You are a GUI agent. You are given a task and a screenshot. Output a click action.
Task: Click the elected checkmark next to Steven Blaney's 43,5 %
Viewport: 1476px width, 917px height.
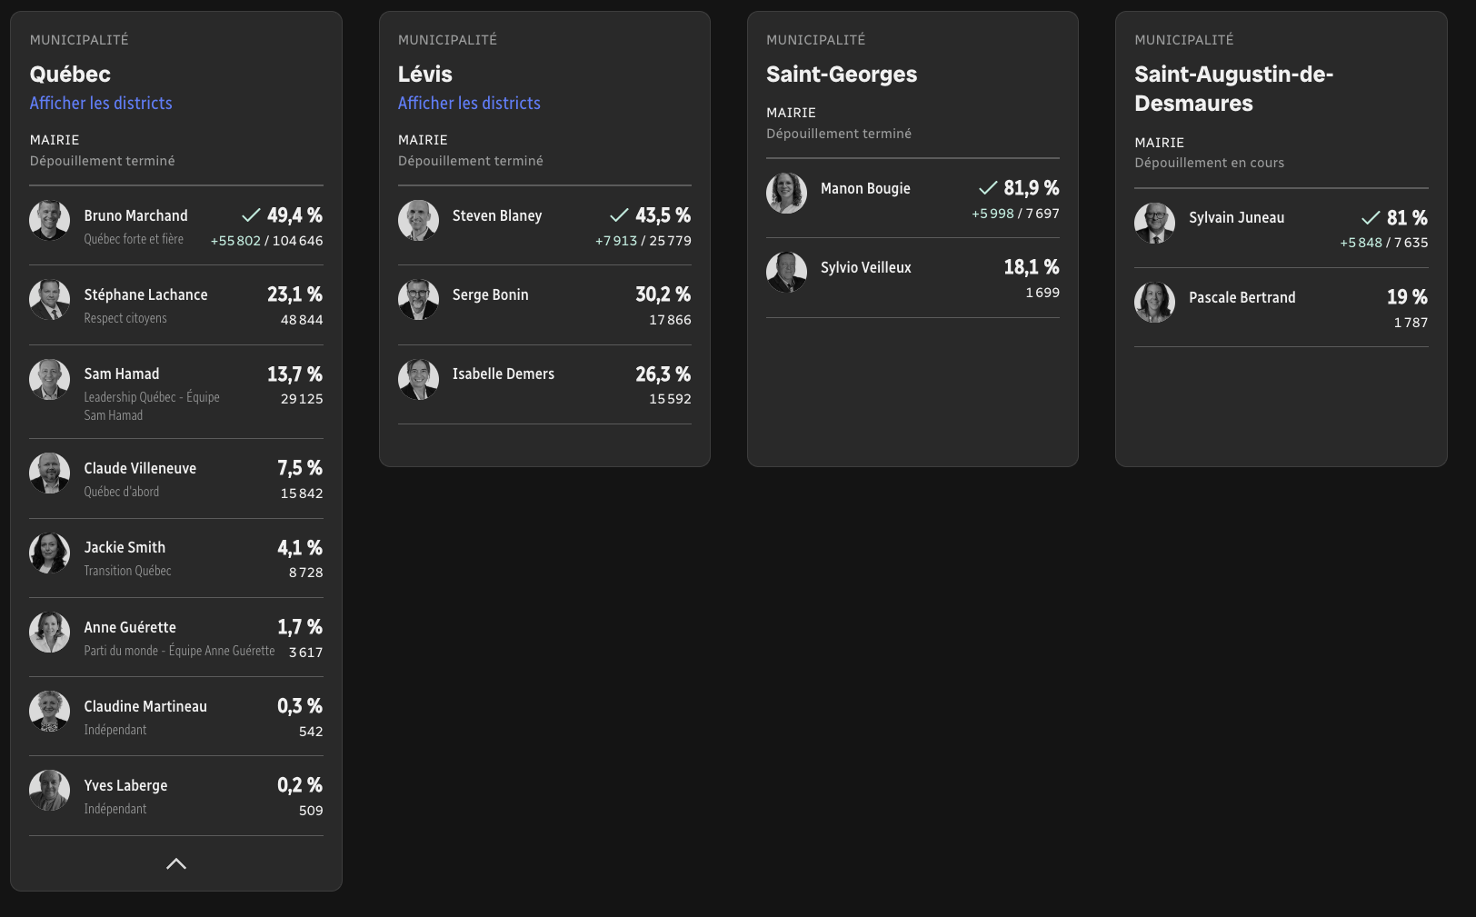tap(619, 215)
